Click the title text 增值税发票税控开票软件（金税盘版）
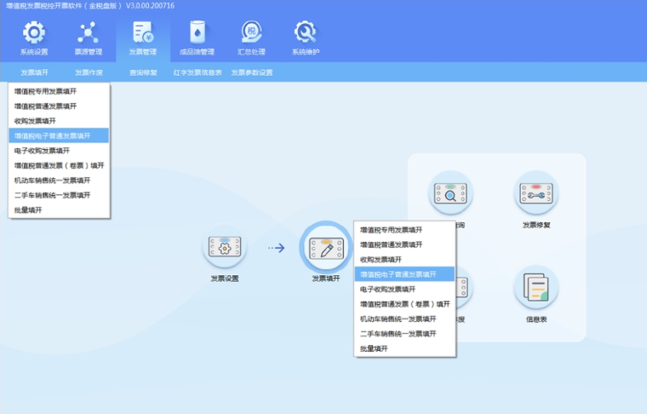This screenshot has width=647, height=414. click(x=65, y=6)
